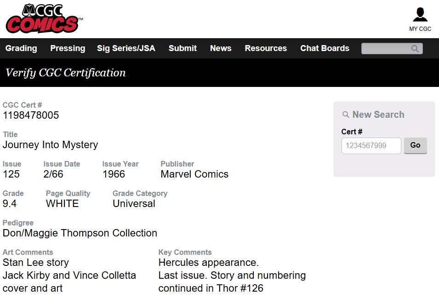Click the New Search heading
The height and width of the screenshot is (299, 439).
378,115
